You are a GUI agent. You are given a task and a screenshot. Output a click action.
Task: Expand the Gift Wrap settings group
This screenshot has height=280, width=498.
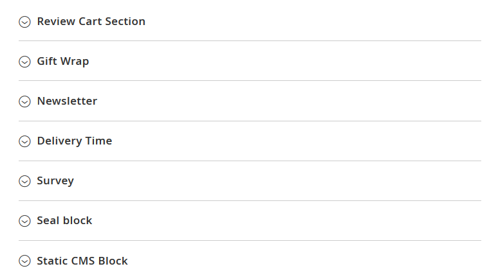click(x=63, y=61)
